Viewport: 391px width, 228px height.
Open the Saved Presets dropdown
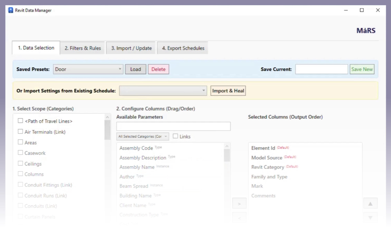[88, 69]
